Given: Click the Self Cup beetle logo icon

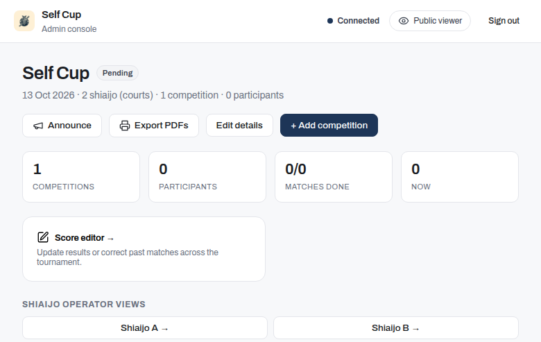Looking at the screenshot, I should [24, 21].
